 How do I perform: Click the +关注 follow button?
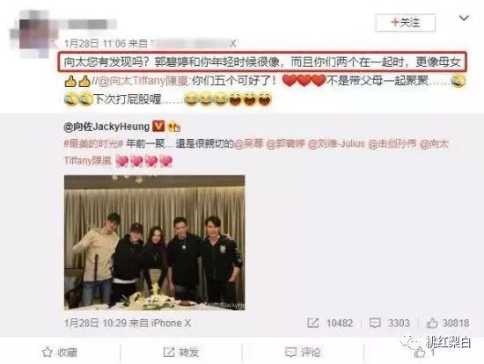pos(406,23)
